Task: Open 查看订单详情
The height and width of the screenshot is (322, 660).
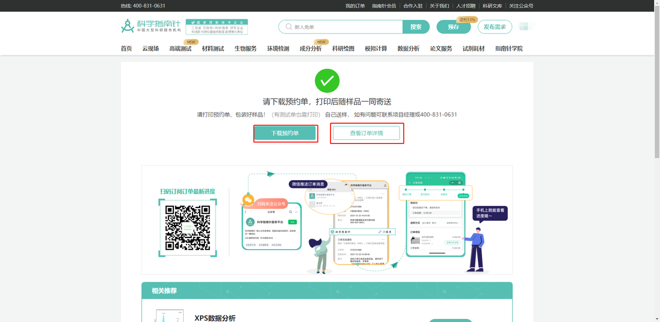Action: (367, 133)
